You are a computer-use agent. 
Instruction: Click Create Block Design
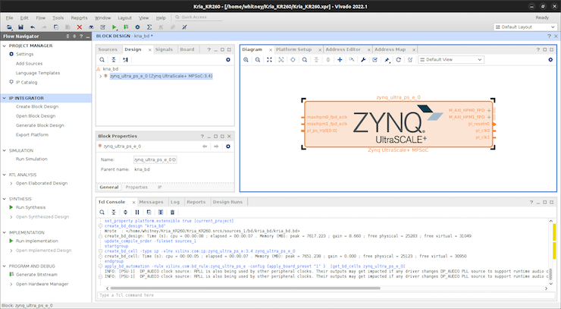click(x=37, y=107)
